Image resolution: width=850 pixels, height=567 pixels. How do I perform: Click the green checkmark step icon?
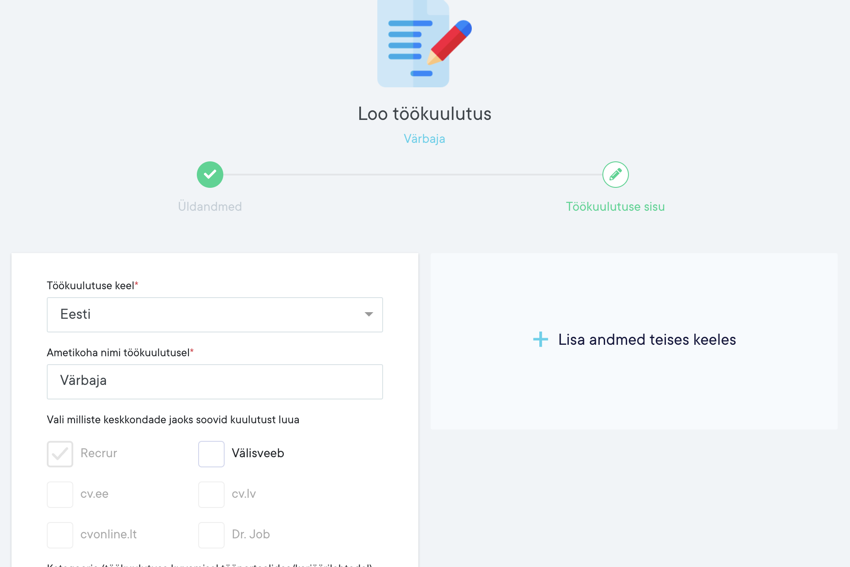click(210, 175)
